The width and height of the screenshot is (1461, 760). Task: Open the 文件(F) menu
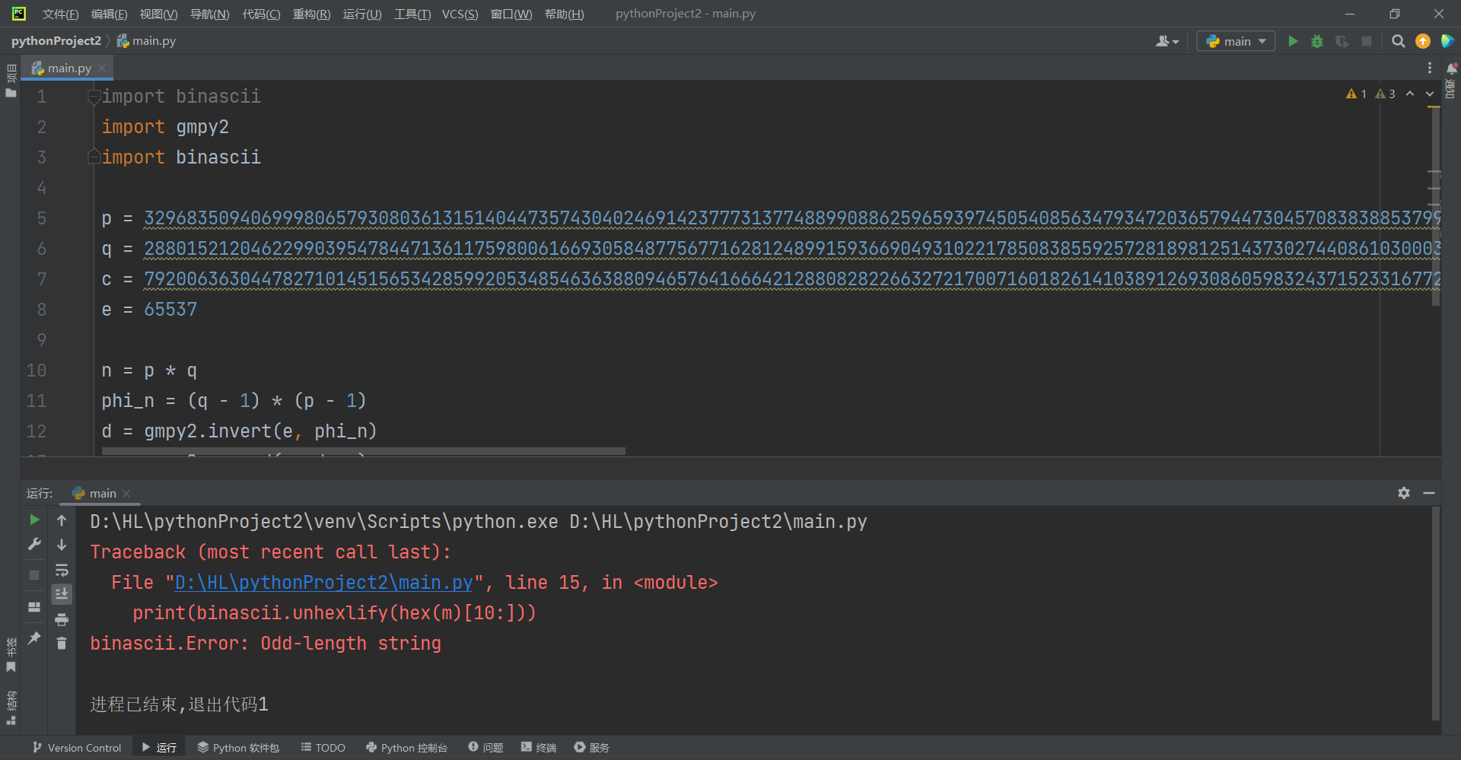60,14
